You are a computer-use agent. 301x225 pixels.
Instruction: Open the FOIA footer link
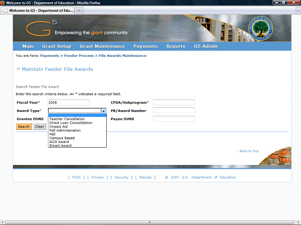click(76, 177)
